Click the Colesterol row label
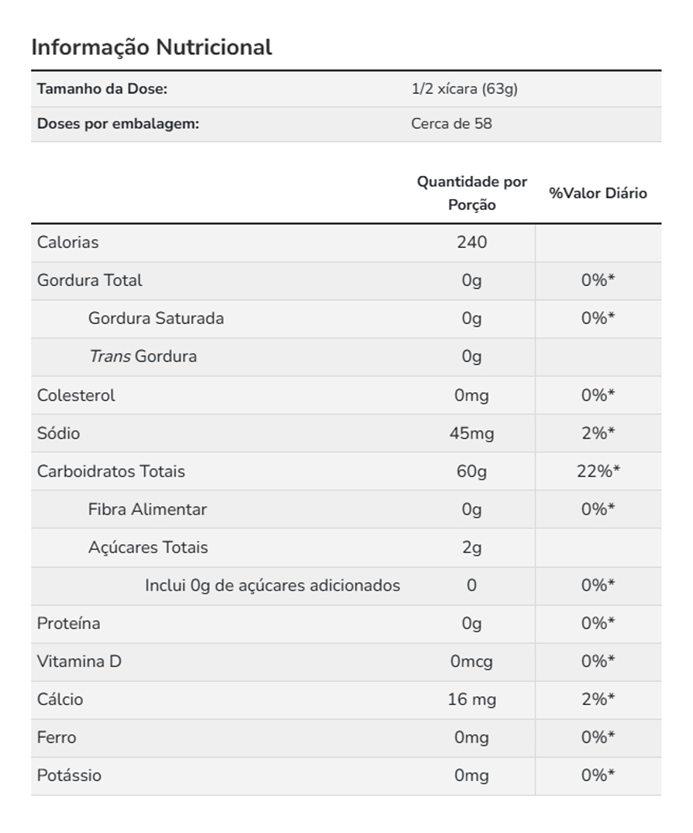Screen dimensions: 693x833 (x=76, y=395)
